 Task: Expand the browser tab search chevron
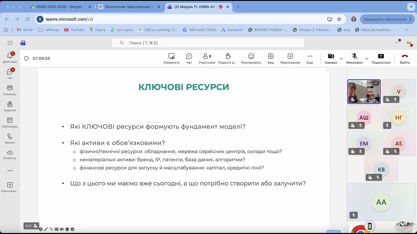pos(411,7)
